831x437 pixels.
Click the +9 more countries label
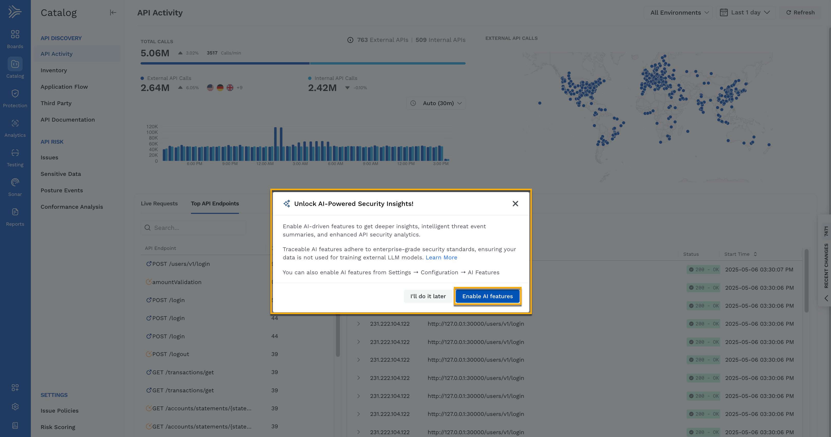239,88
